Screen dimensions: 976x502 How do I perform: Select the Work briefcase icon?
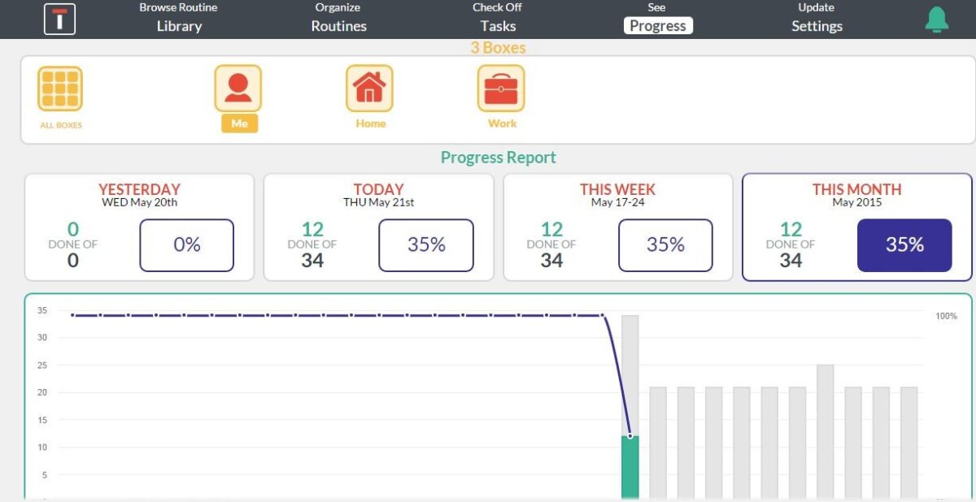[501, 88]
